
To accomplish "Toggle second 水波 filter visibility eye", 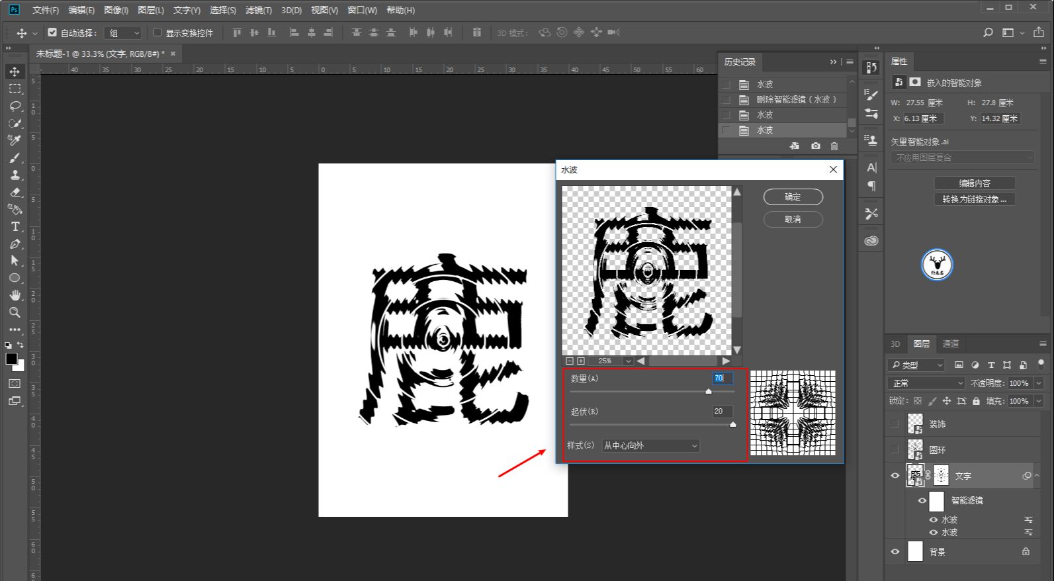I will point(934,532).
